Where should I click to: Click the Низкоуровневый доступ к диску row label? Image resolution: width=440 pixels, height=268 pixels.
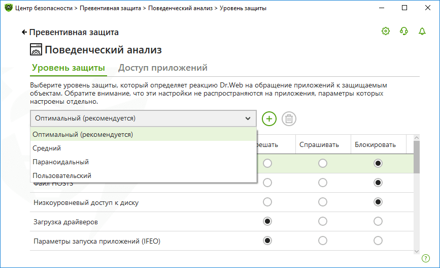click(x=86, y=203)
